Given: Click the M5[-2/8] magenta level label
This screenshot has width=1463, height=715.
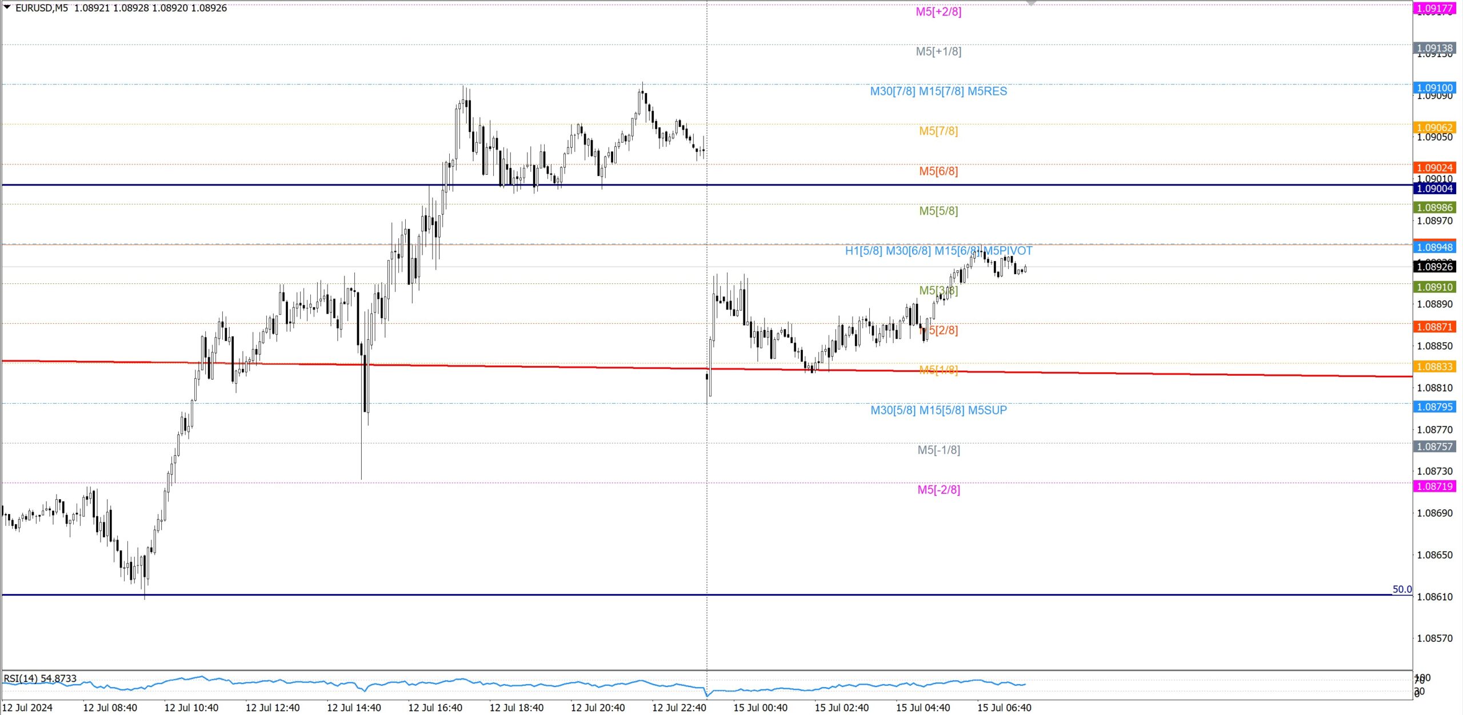Looking at the screenshot, I should point(938,490).
